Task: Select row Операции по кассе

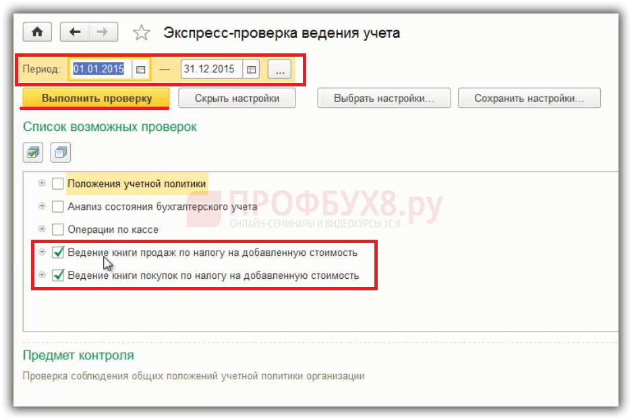Action: click(x=113, y=230)
